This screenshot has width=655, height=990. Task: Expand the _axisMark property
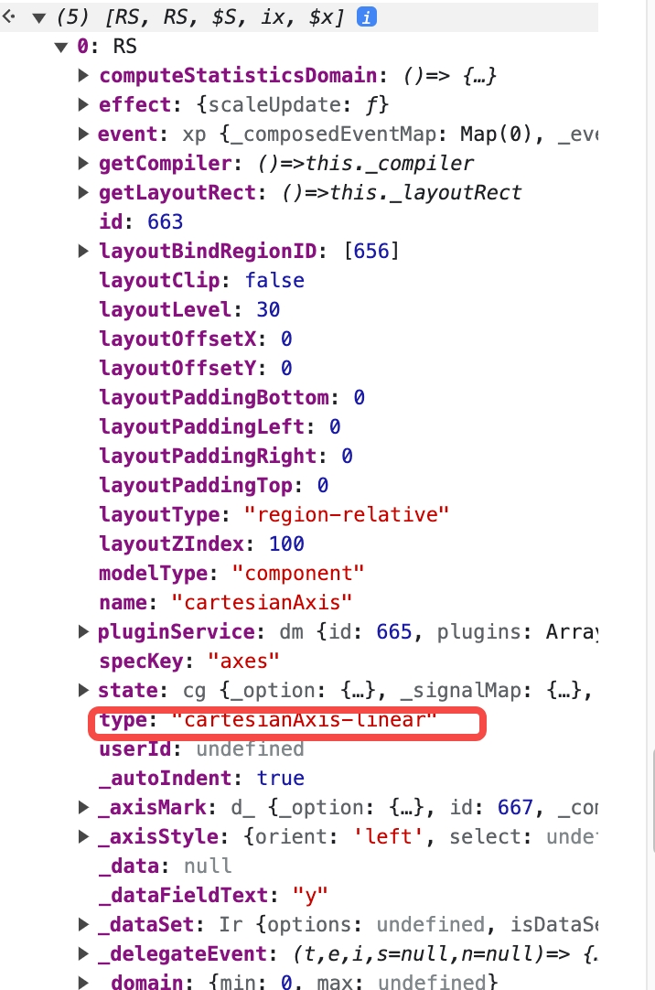pos(83,807)
